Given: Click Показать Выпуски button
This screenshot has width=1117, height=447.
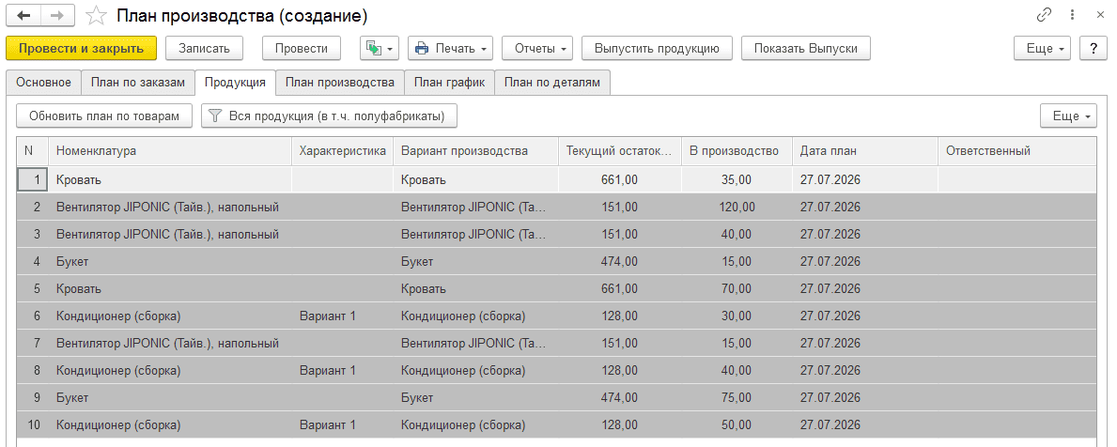Looking at the screenshot, I should tap(806, 49).
